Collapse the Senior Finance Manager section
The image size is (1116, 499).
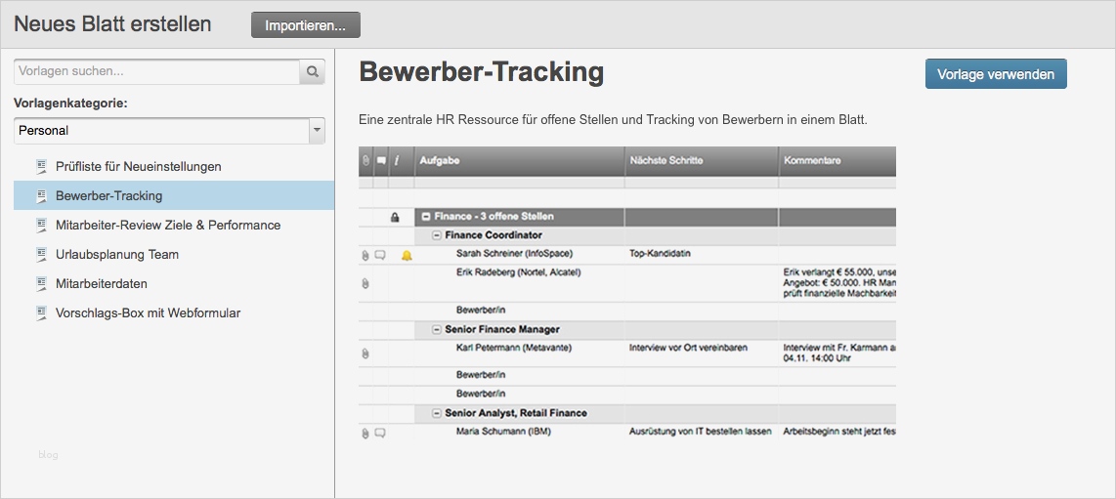[437, 330]
